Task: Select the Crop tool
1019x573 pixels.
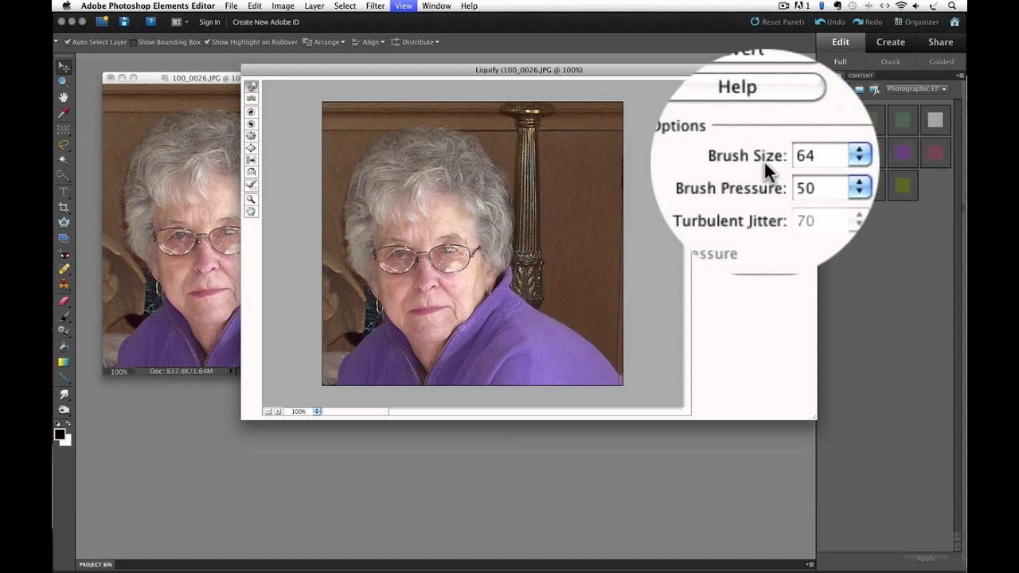Action: (x=64, y=208)
